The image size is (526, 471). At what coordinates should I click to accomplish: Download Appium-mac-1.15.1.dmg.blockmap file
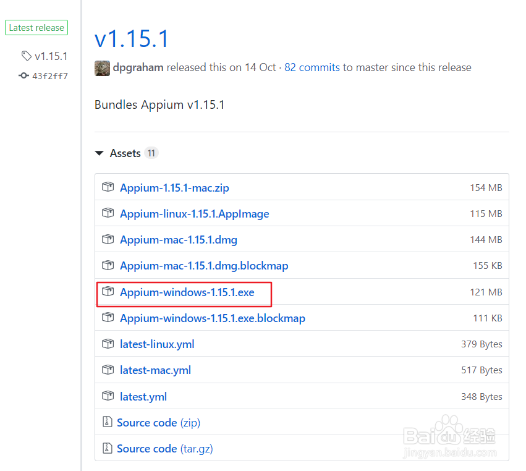204,266
